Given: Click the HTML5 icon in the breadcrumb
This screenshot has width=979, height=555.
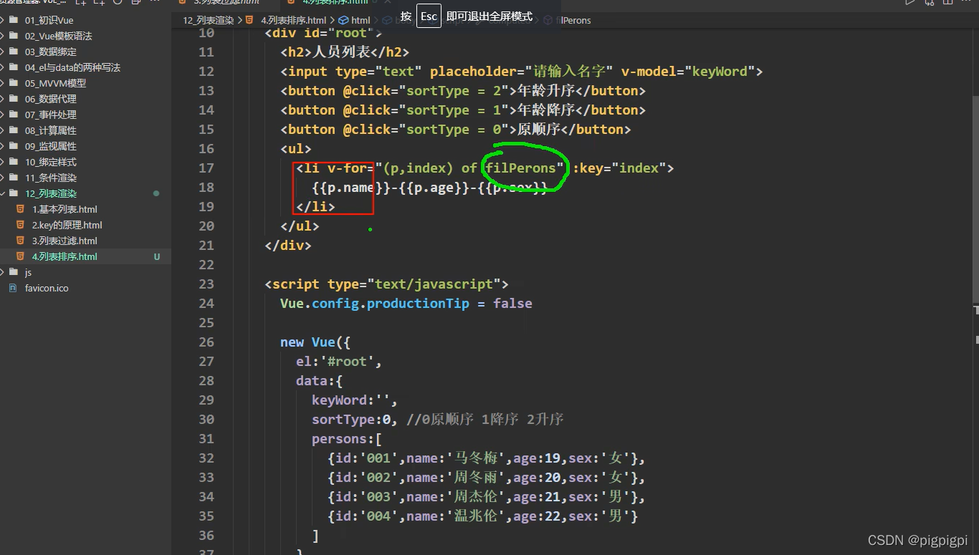Looking at the screenshot, I should [x=251, y=20].
